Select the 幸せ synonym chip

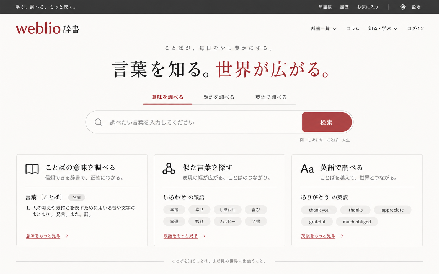199,210
